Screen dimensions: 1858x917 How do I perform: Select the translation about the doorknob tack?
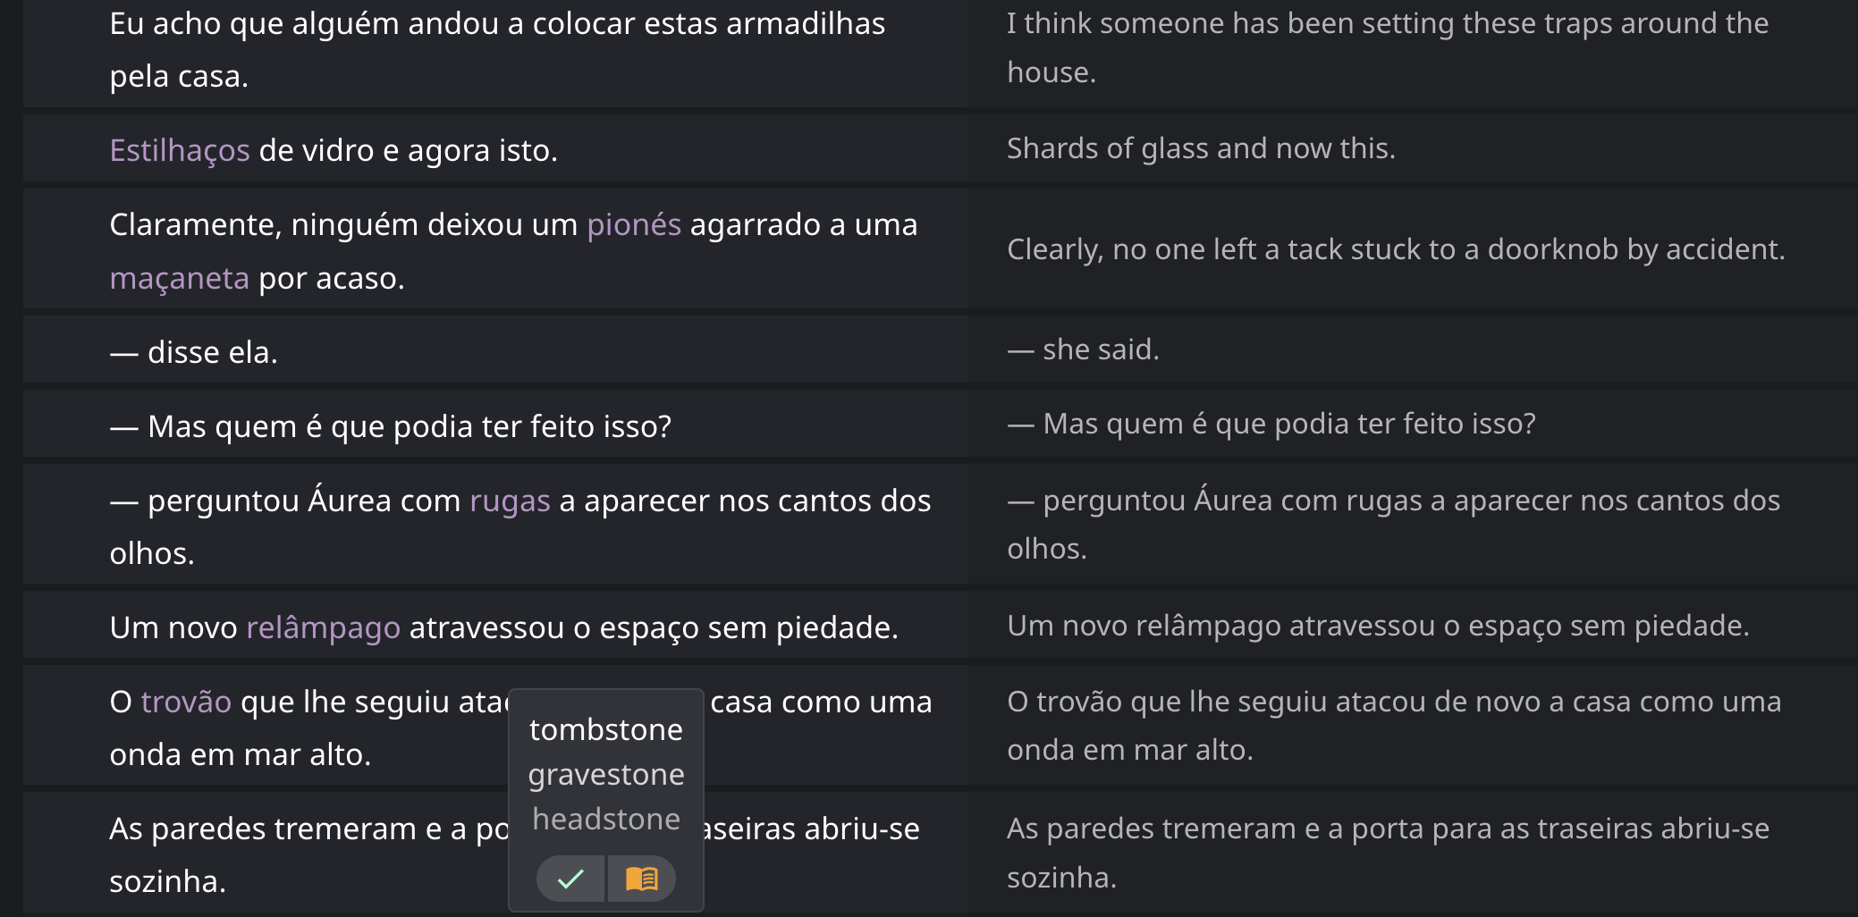(x=1395, y=249)
